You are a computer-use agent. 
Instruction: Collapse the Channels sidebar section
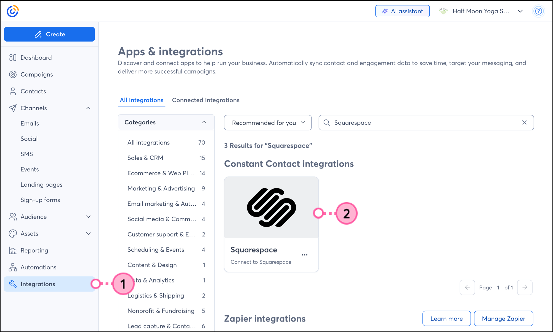88,108
